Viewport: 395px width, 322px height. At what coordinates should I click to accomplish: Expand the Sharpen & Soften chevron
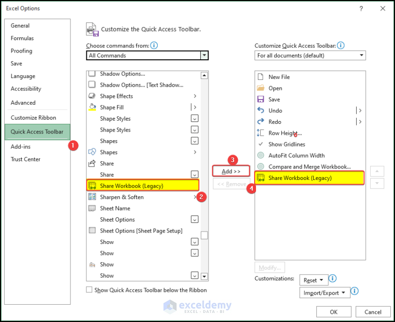coord(195,197)
